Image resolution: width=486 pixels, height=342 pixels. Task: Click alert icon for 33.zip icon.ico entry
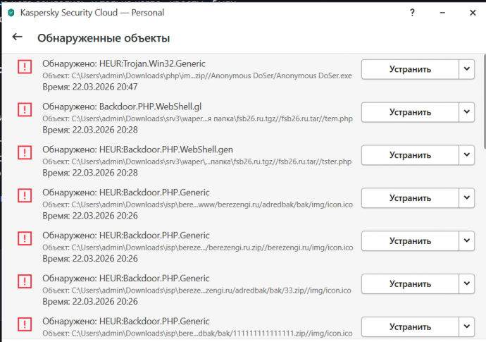25,282
